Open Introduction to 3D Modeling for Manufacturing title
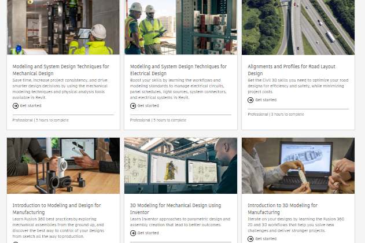Screen dimensions: 365x243 coord(283,209)
